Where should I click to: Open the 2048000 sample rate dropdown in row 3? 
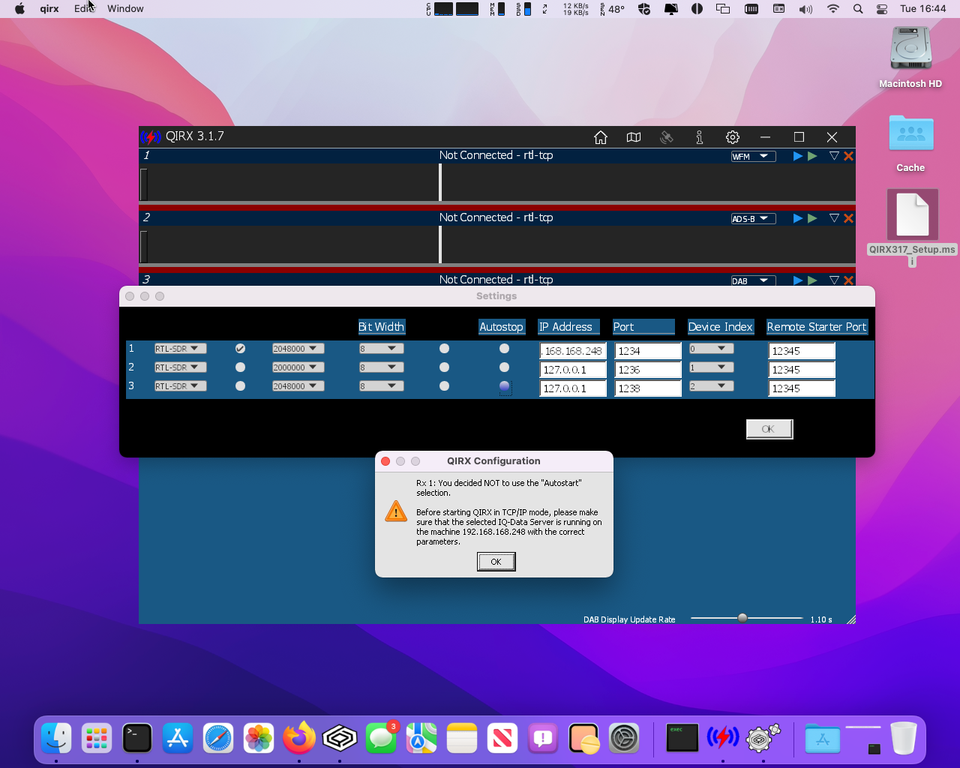pyautogui.click(x=298, y=386)
